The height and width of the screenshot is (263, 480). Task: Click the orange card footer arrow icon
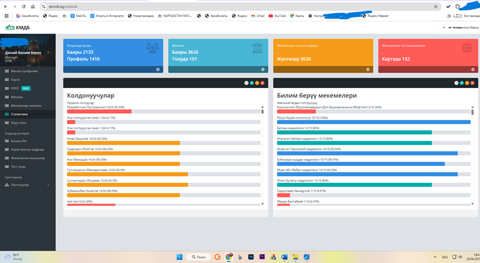point(368,69)
